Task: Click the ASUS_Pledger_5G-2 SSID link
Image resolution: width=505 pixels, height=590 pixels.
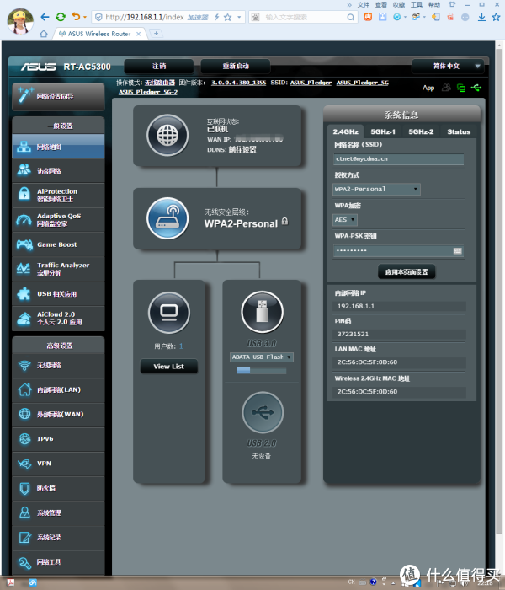Action: [148, 92]
